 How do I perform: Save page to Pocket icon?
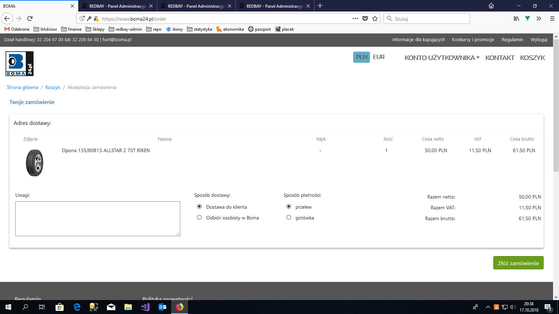tap(365, 19)
